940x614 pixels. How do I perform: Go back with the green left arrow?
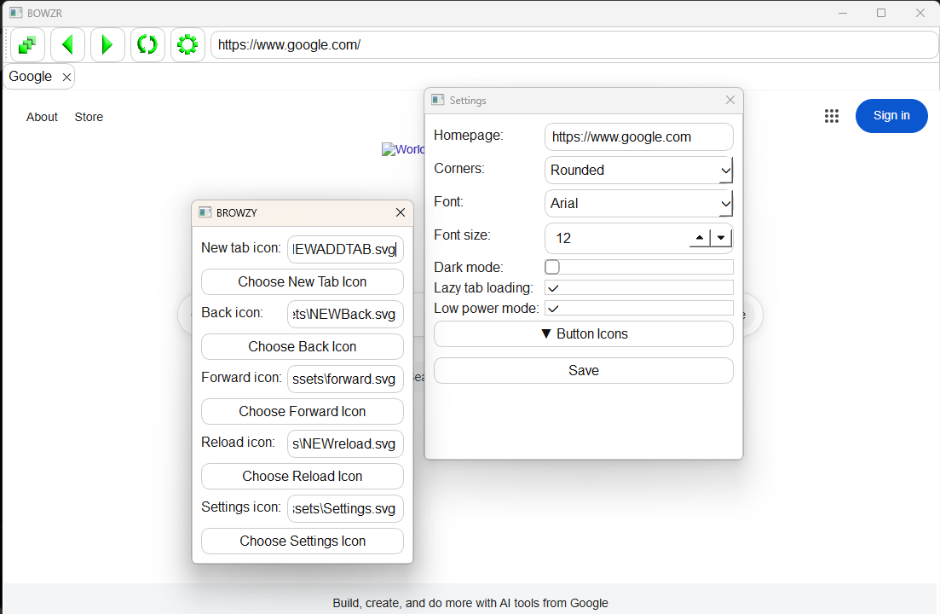coord(67,45)
